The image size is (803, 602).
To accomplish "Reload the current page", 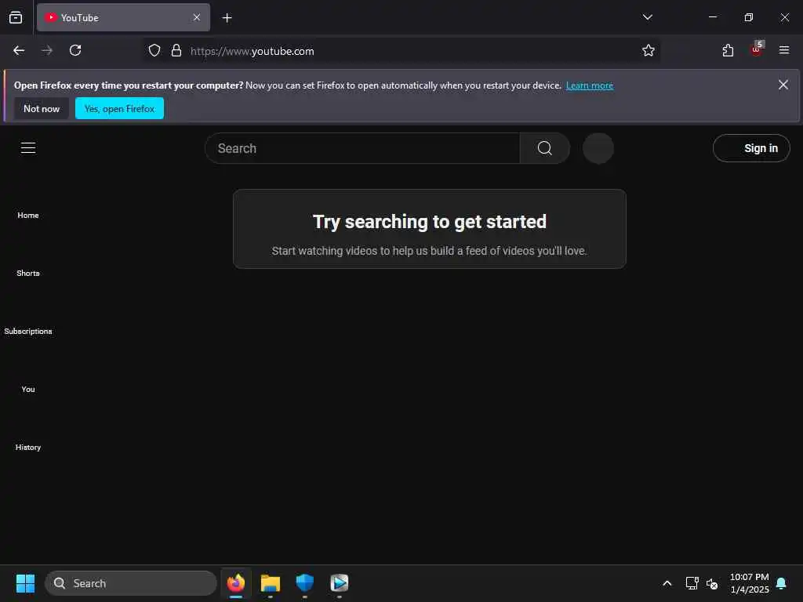I will 75,50.
